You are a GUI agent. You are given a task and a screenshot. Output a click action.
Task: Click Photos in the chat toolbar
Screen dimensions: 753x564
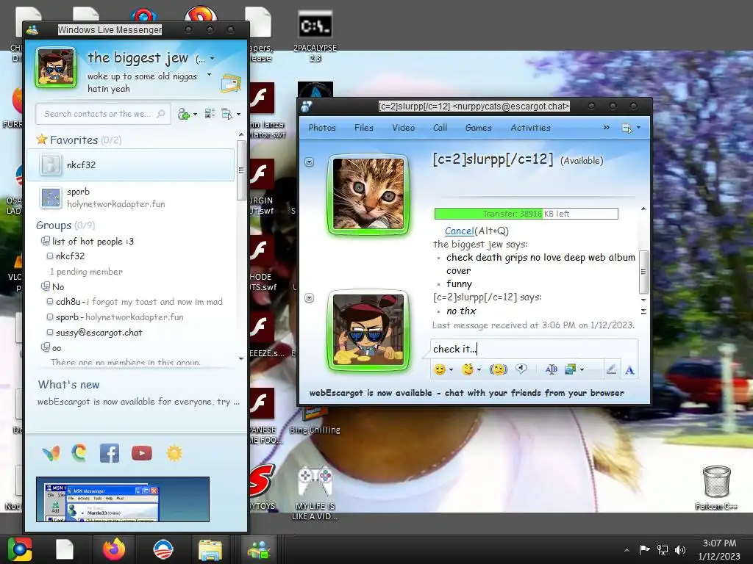coord(322,128)
